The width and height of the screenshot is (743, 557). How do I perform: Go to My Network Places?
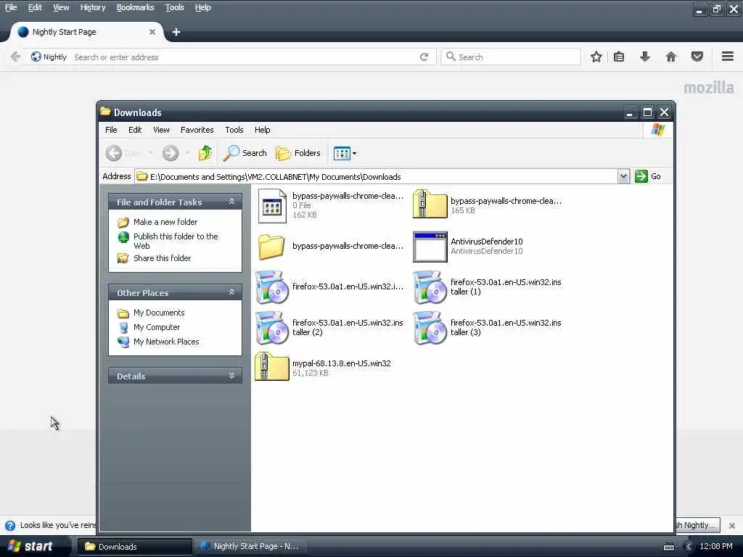[x=166, y=342]
